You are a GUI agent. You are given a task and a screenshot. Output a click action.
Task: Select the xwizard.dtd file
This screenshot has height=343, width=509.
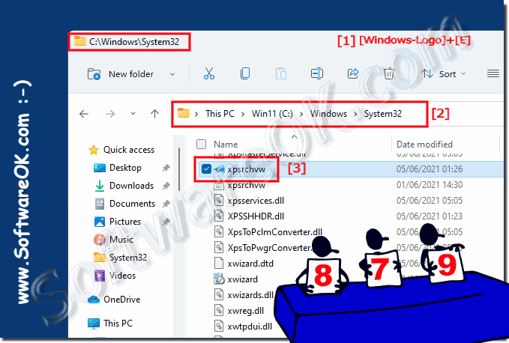pyautogui.click(x=250, y=264)
